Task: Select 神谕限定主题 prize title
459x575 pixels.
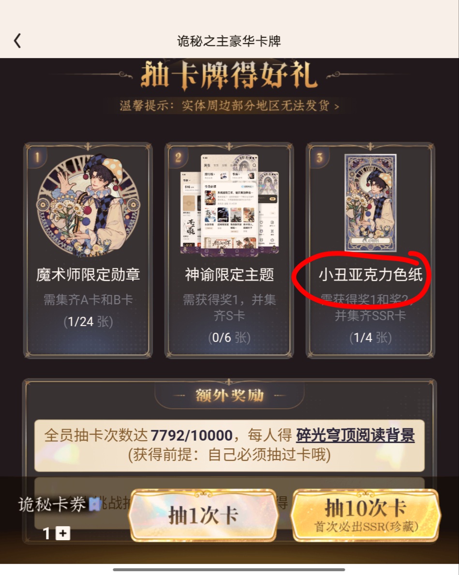Action: (x=229, y=274)
